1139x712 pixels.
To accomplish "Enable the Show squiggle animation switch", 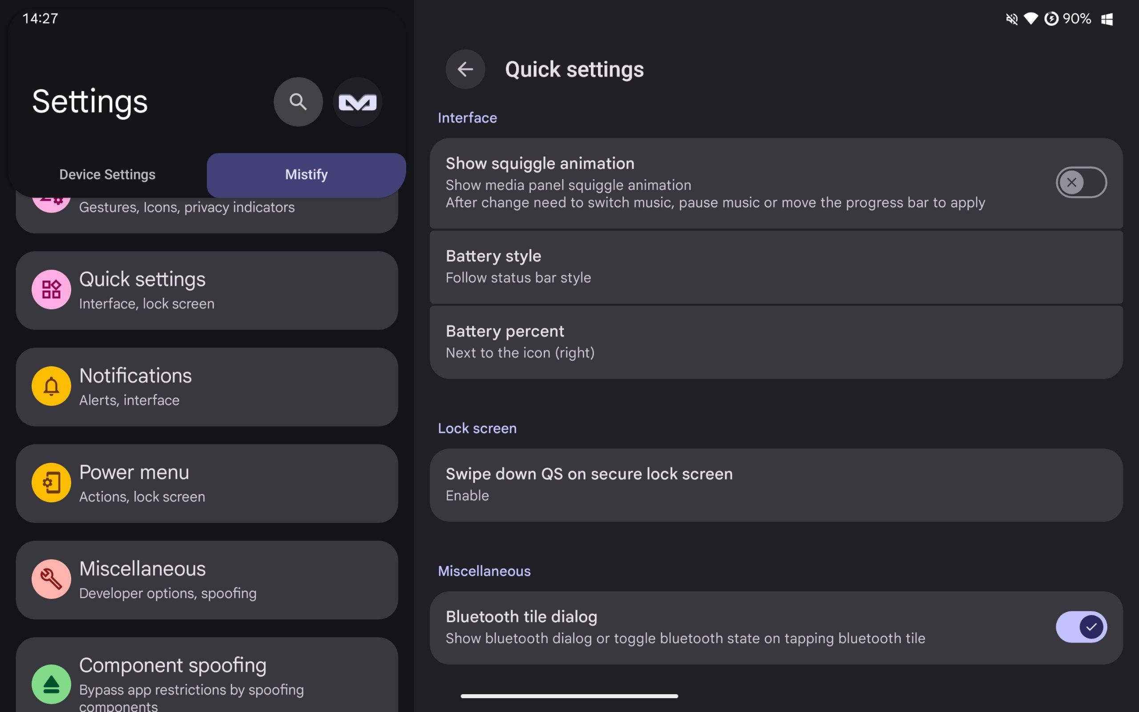I will (x=1081, y=182).
